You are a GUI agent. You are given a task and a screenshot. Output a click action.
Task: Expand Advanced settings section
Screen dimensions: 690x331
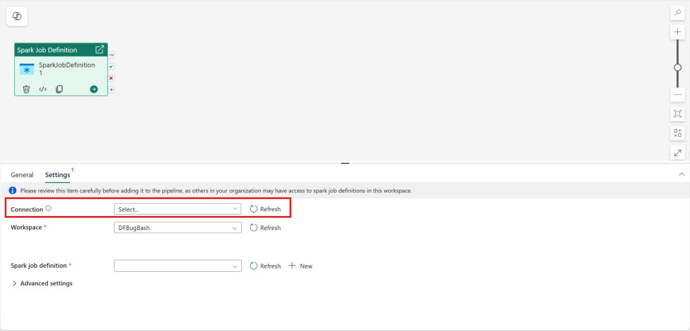coord(42,283)
